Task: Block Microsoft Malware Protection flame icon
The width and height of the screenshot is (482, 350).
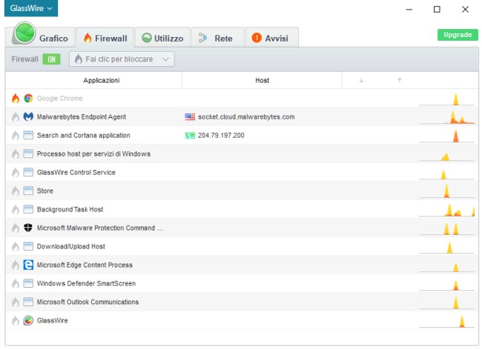Action: 16,228
